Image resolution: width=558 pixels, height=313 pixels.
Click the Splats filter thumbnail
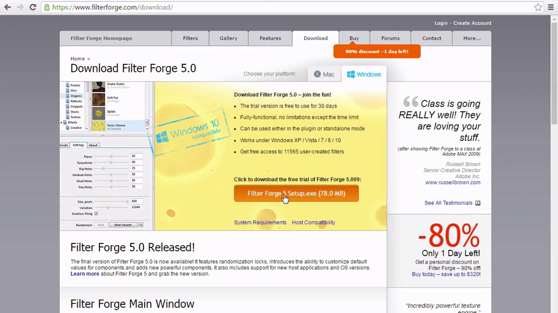[99, 113]
